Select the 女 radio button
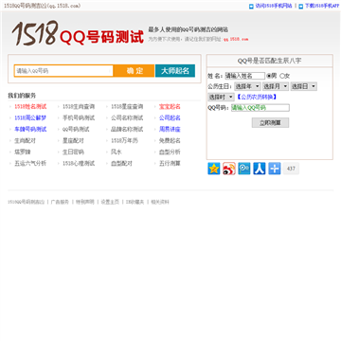Viewport: 341px width, 341px height. click(282, 76)
